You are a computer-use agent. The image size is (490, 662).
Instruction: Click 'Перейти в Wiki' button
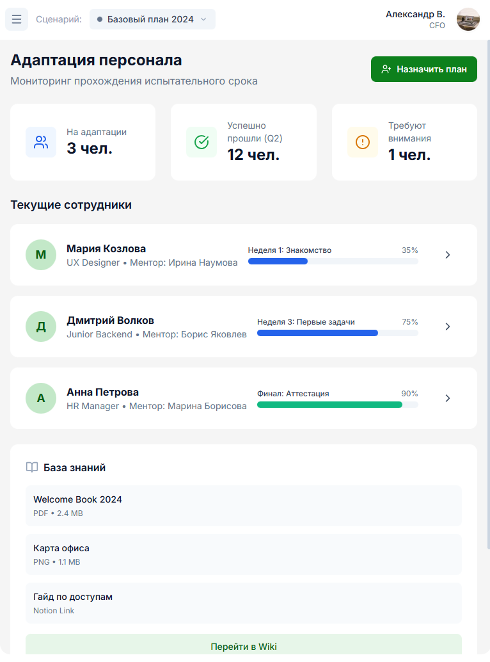click(244, 647)
